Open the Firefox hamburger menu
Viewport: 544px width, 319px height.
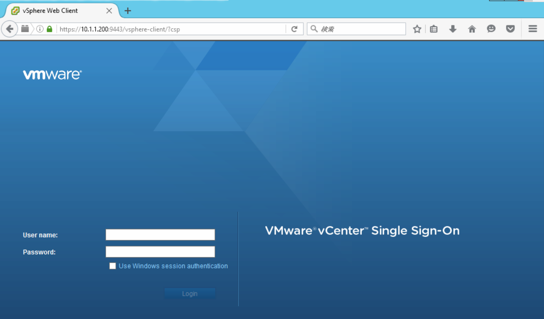click(x=533, y=29)
